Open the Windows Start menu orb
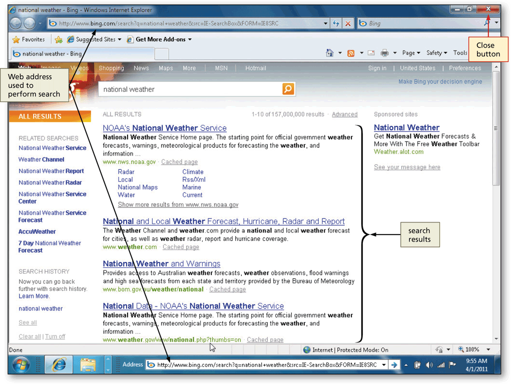Image resolution: width=511 pixels, height=384 pixels. (x=21, y=364)
